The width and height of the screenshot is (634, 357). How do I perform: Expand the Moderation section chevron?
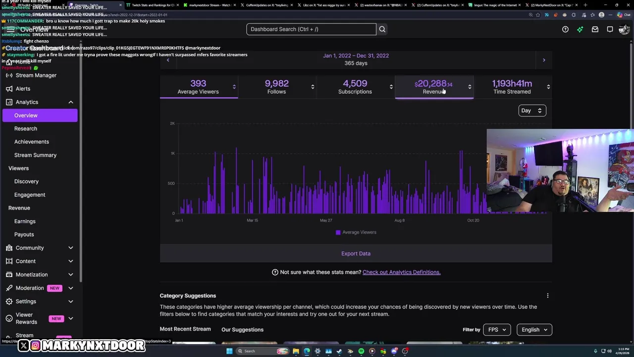point(70,288)
